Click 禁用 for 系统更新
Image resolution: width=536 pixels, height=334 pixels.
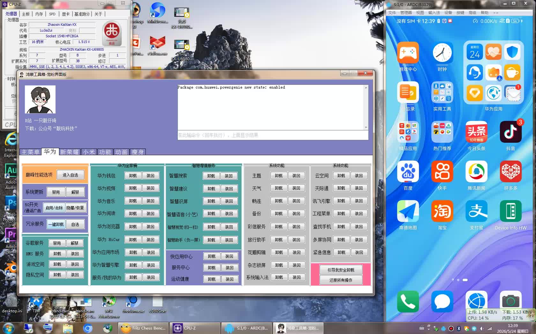point(56,192)
